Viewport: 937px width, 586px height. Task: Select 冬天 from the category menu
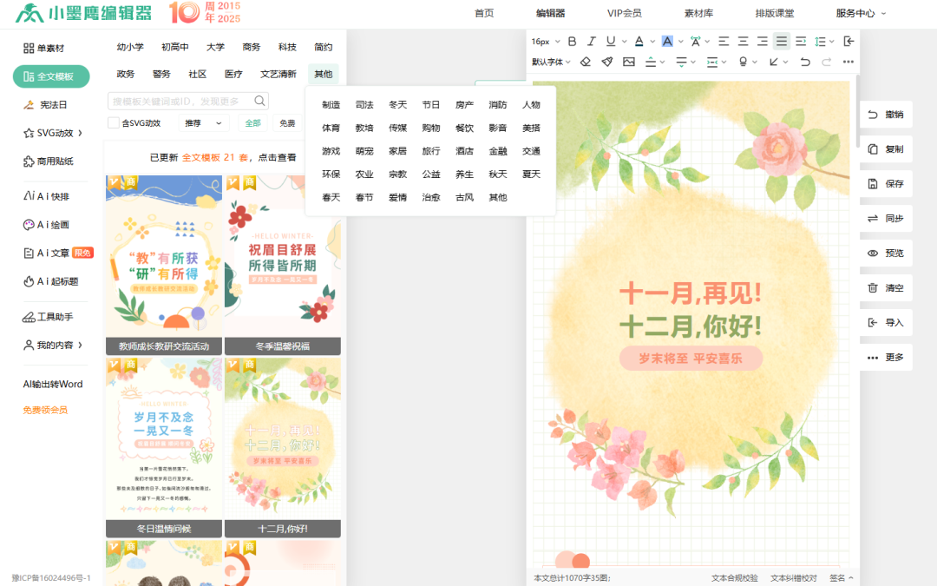[x=397, y=104]
